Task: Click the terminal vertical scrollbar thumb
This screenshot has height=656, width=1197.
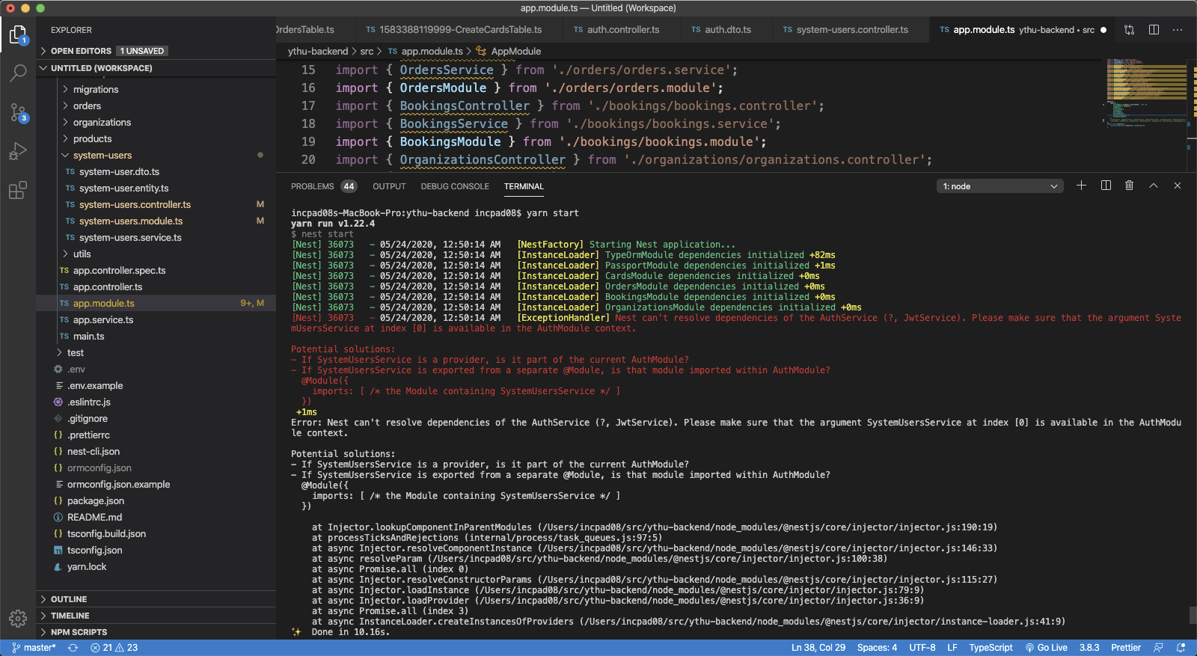Action: [1193, 615]
